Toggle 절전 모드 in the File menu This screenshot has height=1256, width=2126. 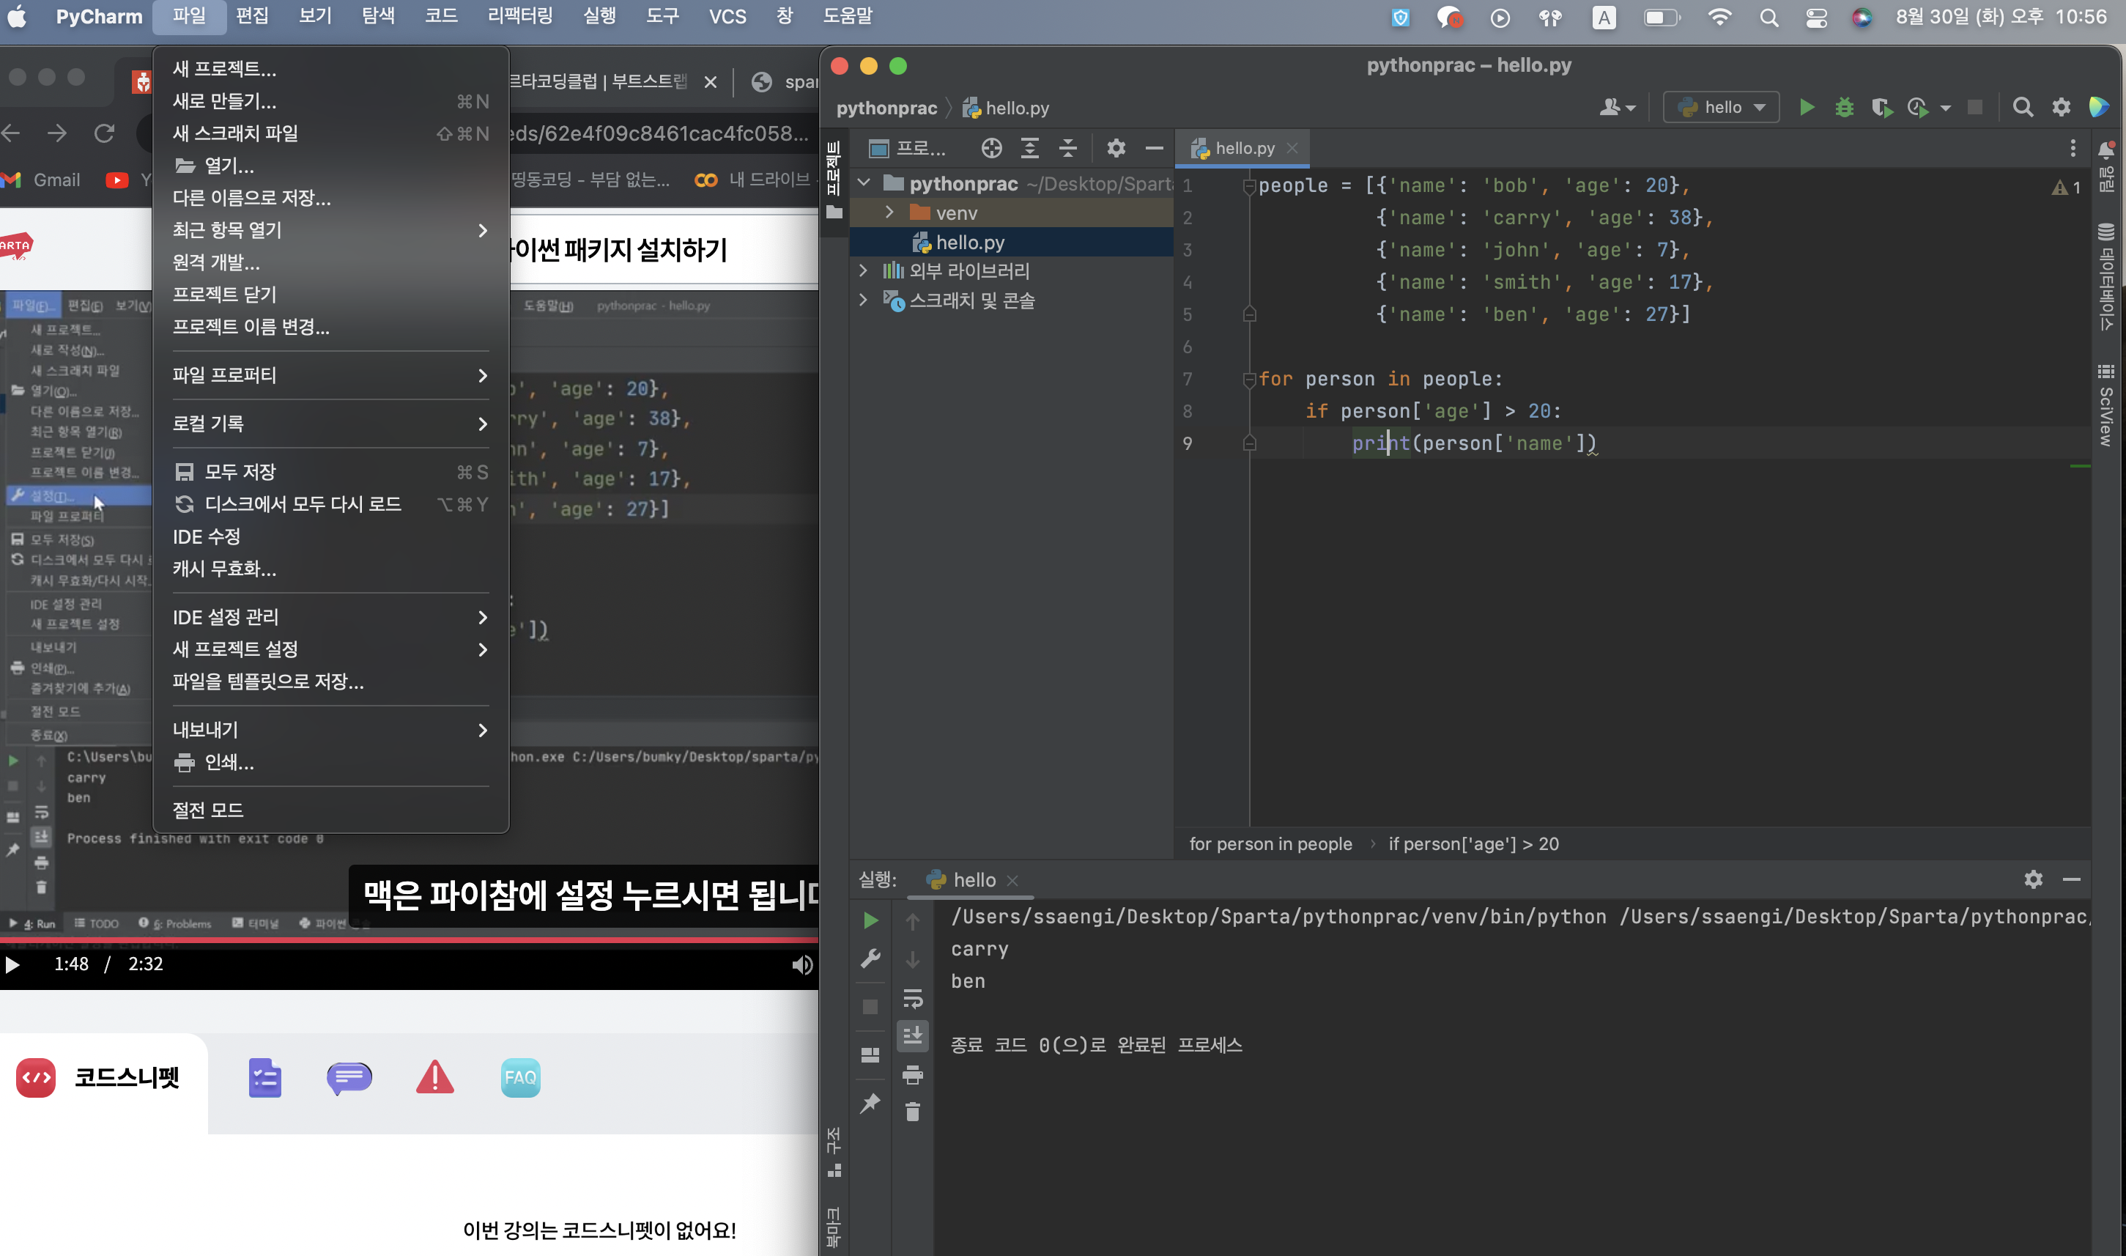(331, 810)
